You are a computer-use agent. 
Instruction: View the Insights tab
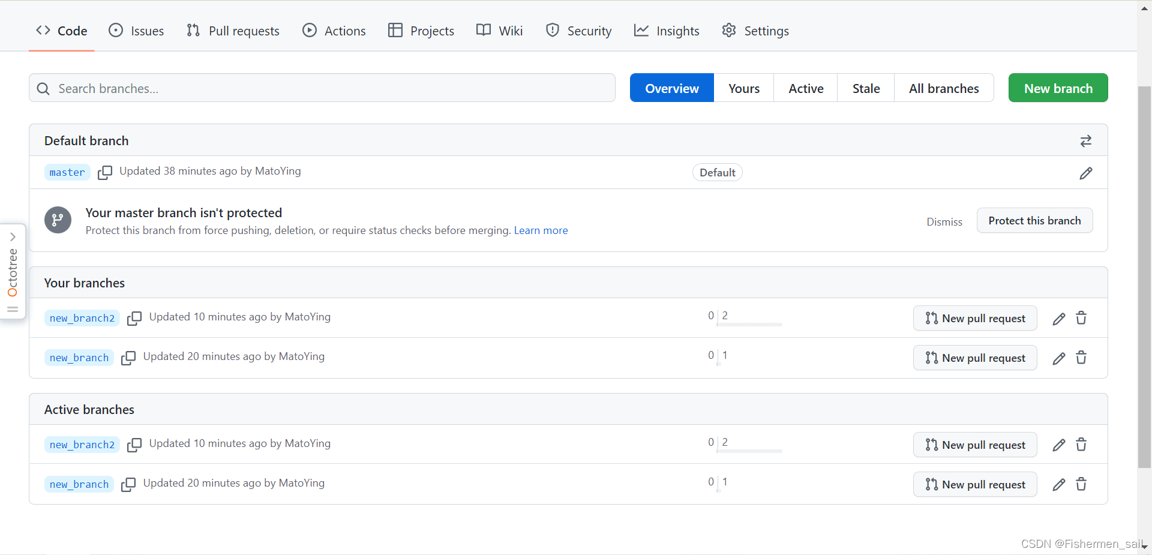[667, 31]
